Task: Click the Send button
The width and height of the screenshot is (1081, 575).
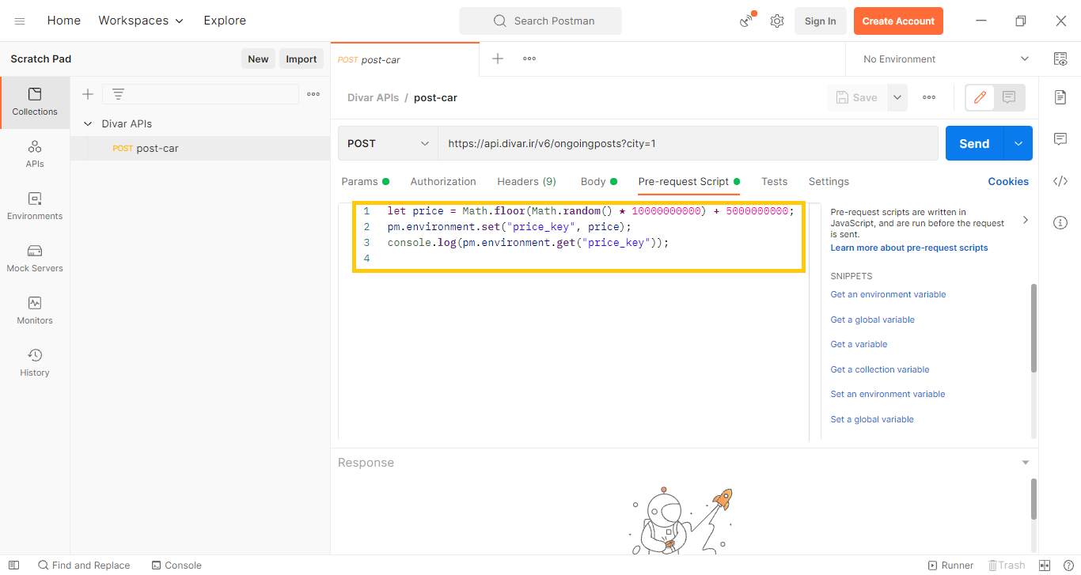Action: (x=974, y=143)
